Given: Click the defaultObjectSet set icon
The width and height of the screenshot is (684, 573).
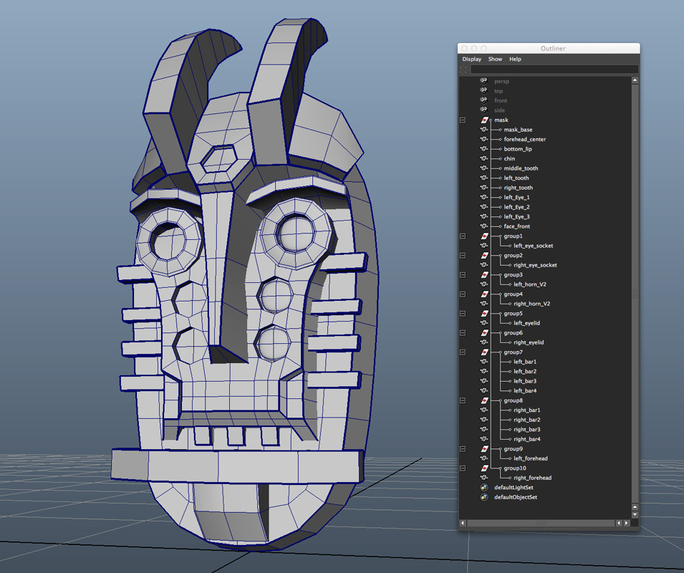Looking at the screenshot, I should (483, 497).
